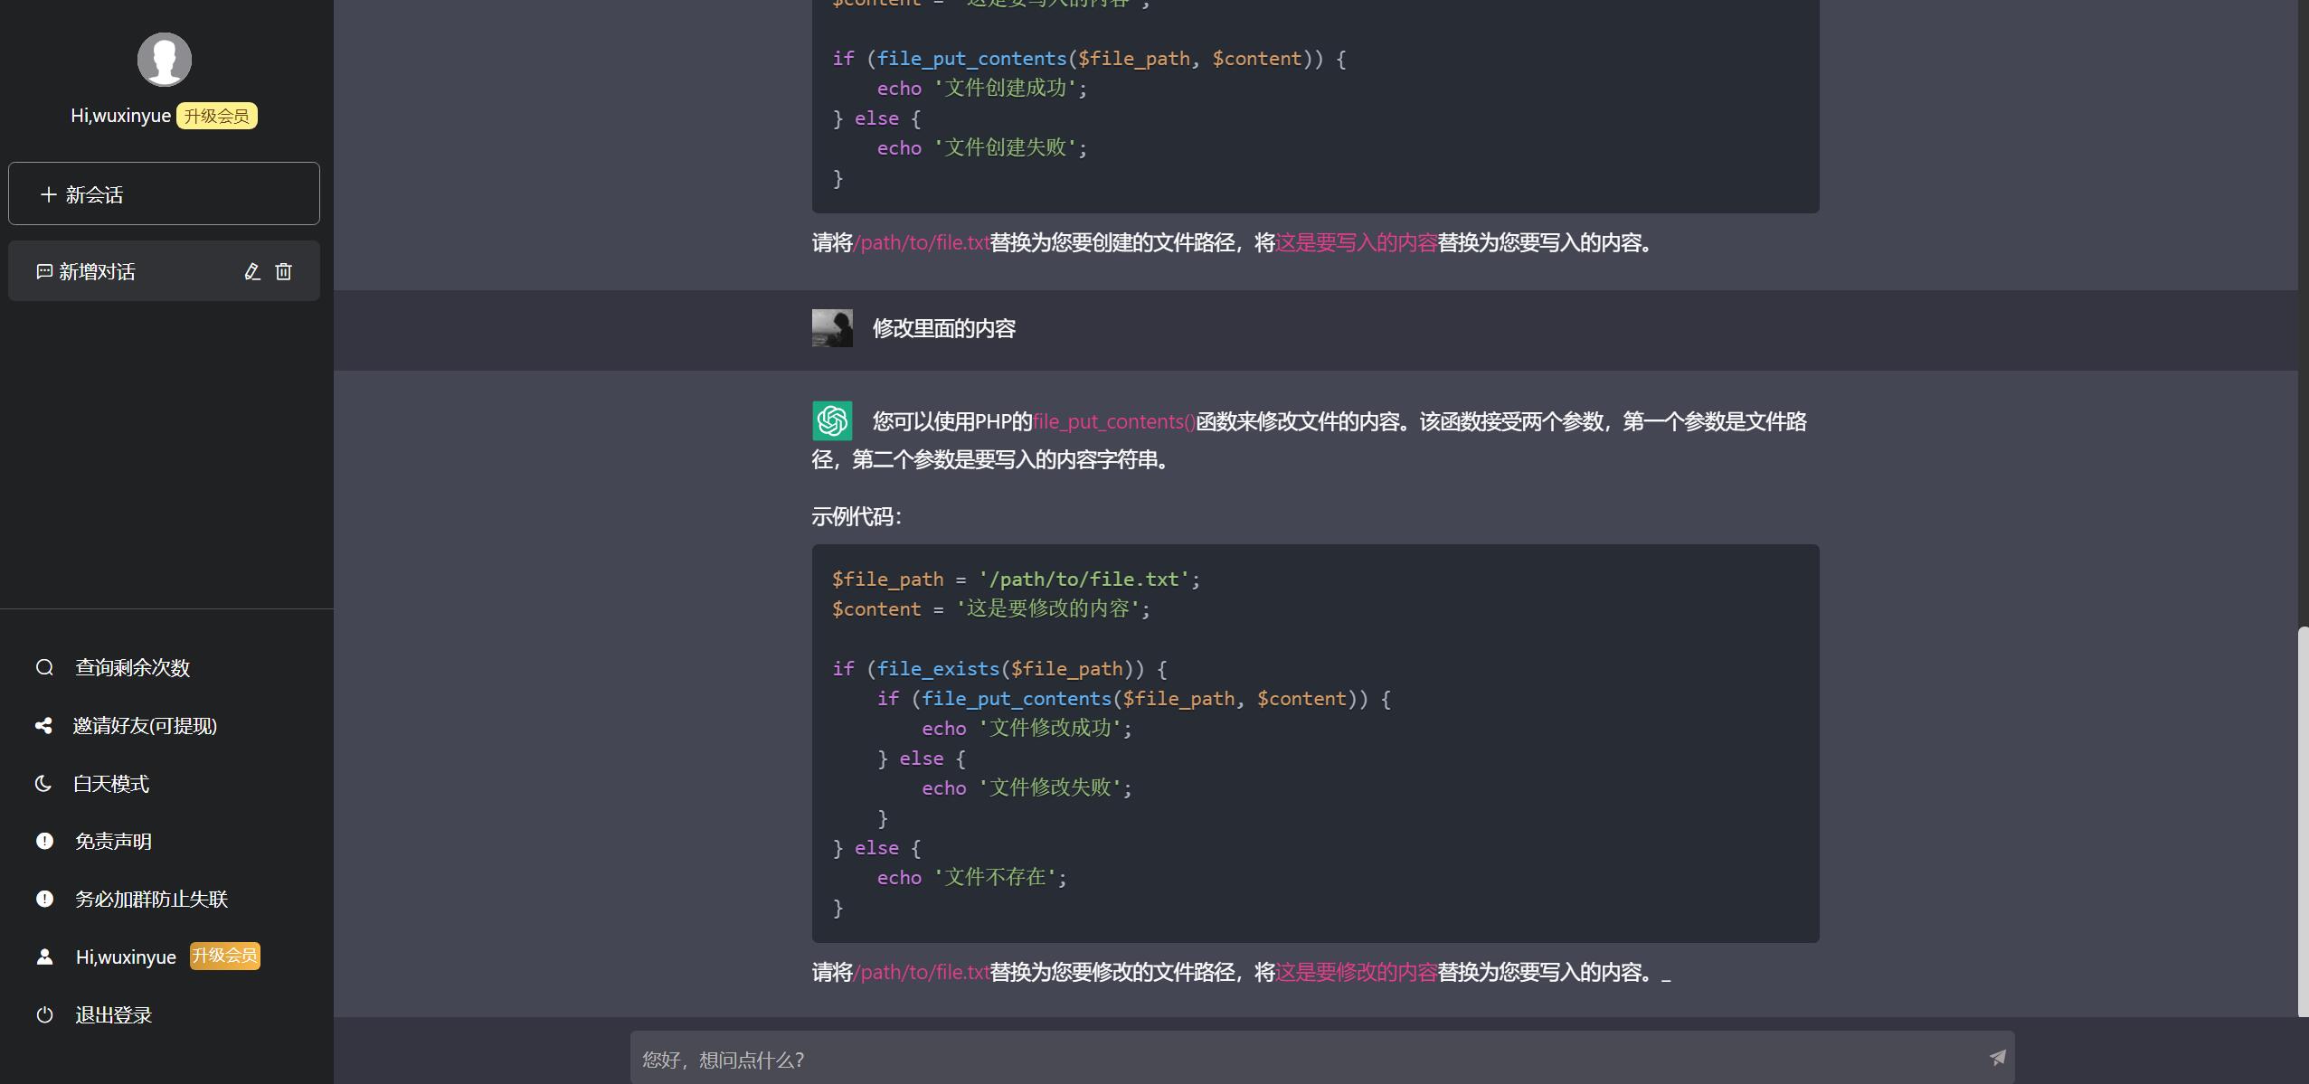Click the orange 升级会员 badge in bottom menu
2309x1084 pixels.
coord(225,956)
